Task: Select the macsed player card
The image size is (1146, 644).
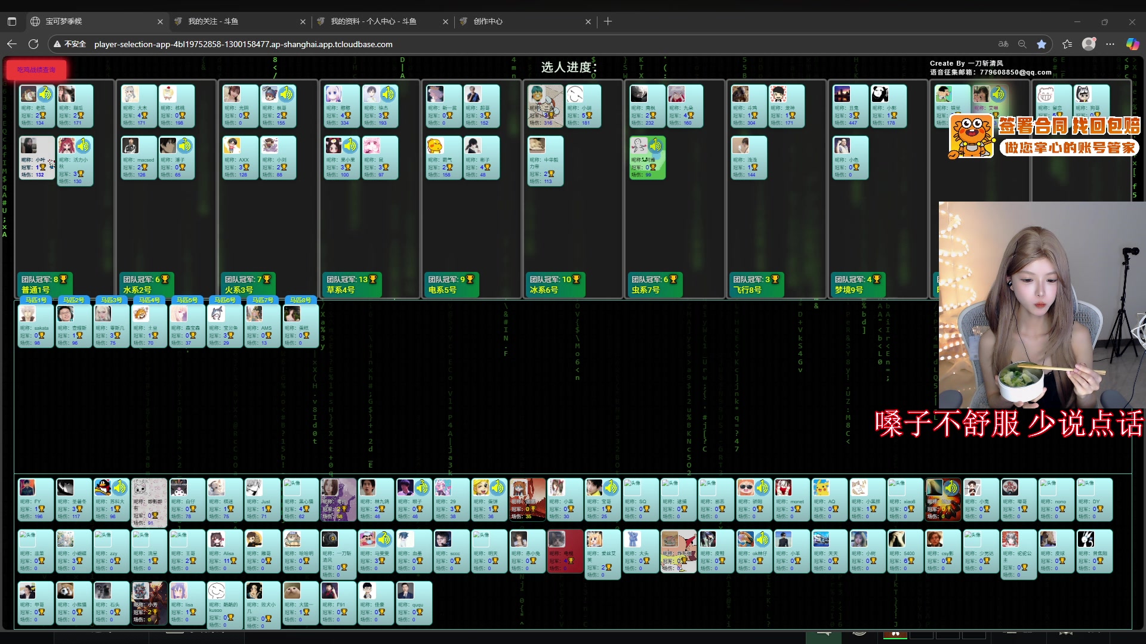Action: coord(139,158)
